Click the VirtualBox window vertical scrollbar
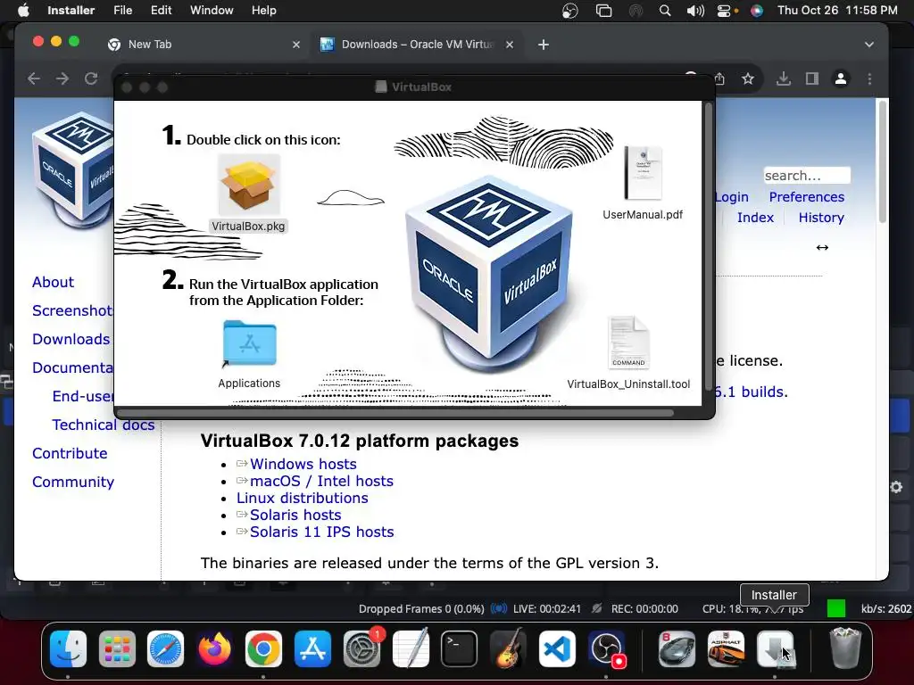Screen dimensions: 914x685 tap(708, 246)
